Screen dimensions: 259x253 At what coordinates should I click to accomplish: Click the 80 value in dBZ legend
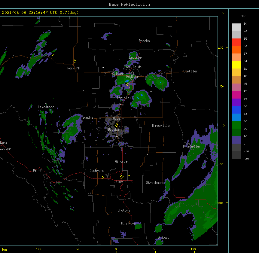245,24
